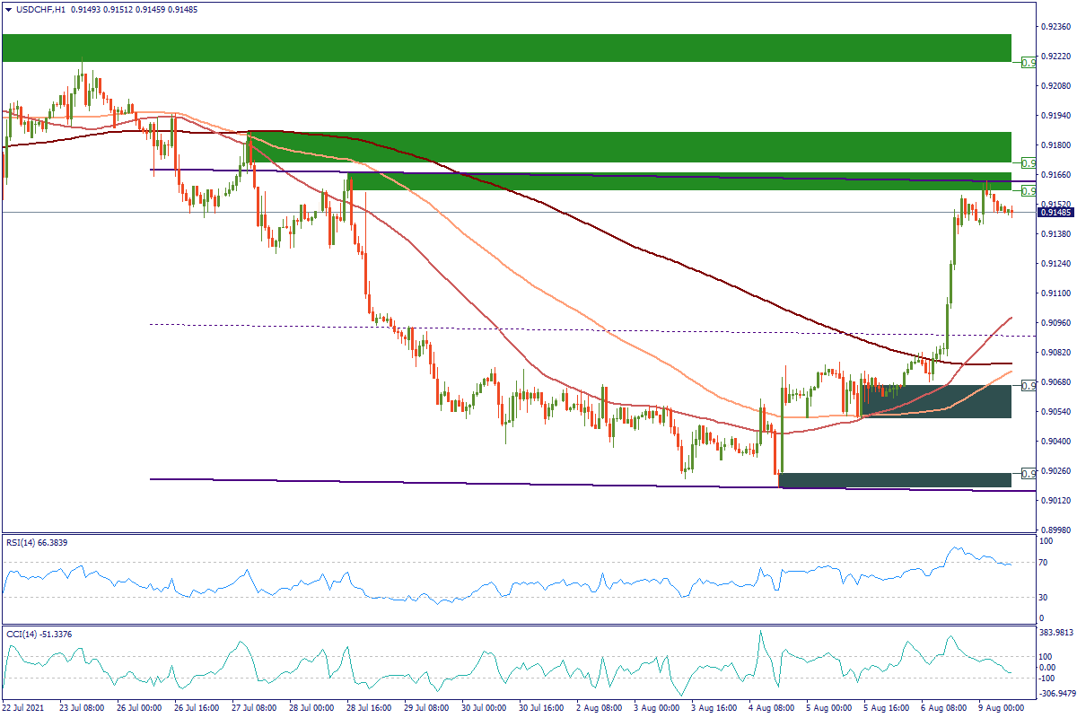1077x718 pixels.
Task: Click the RSI(14) indicator label
Action: tap(38, 542)
